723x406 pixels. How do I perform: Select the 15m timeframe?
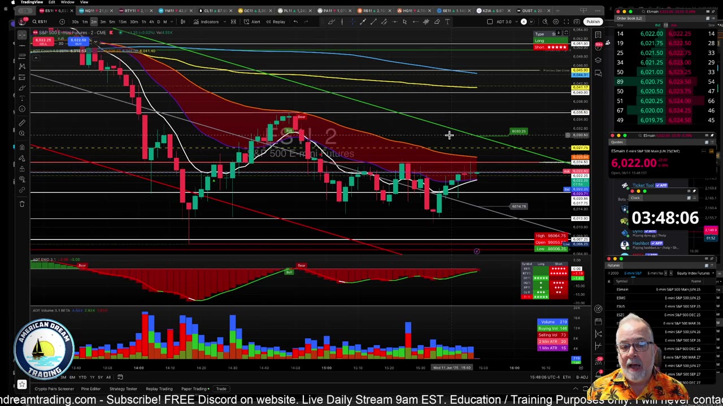122,21
